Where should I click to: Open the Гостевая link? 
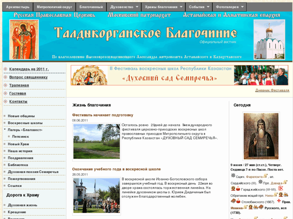[18, 93]
